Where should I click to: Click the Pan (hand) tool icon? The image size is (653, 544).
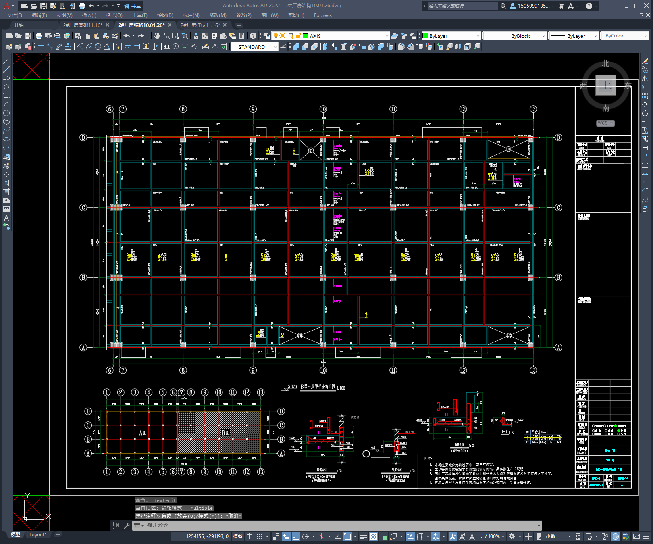click(x=157, y=36)
